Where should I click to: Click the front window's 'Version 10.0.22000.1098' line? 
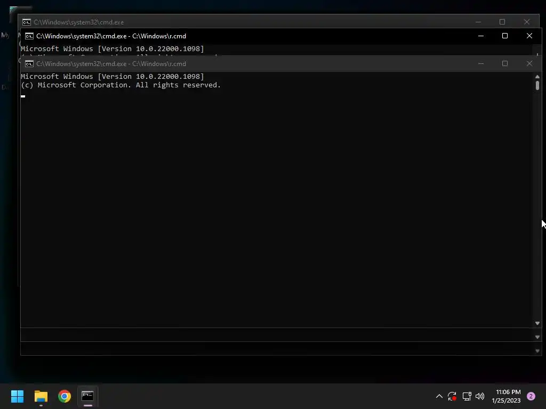pyautogui.click(x=112, y=77)
